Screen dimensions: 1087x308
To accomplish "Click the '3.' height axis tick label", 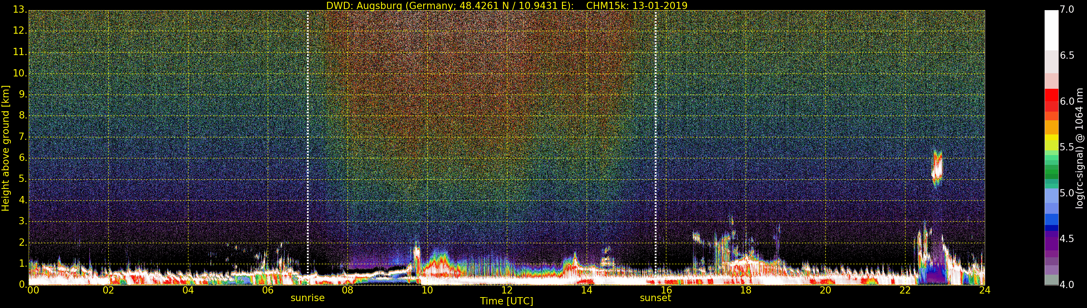I will coord(23,221).
